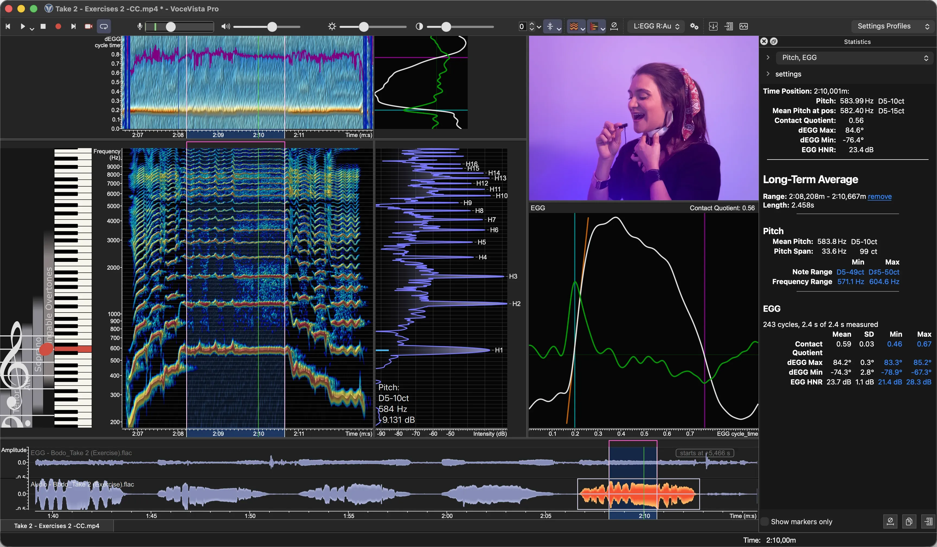Open the Pitch, EGG statistics dropdown
This screenshot has height=547, width=937.
855,58
